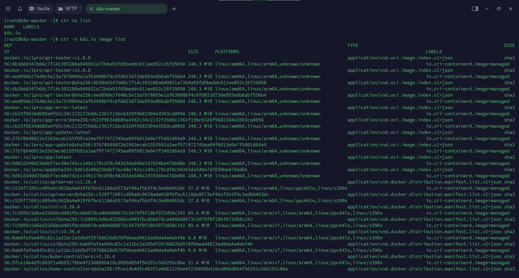Close the k8s-master tab
Viewport: 519px width, 278px height.
[x=91, y=9]
